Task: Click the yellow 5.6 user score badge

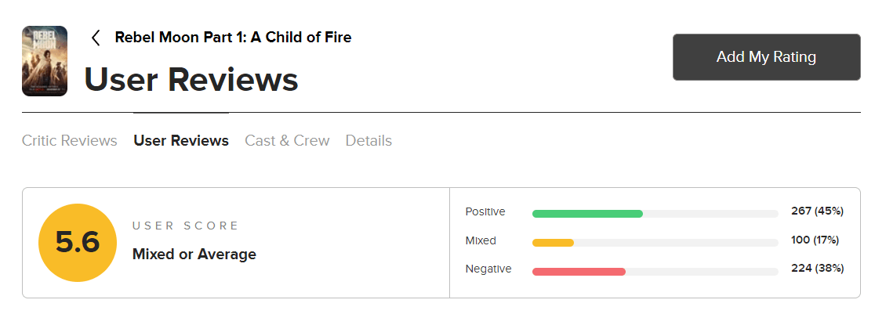Action: click(78, 243)
